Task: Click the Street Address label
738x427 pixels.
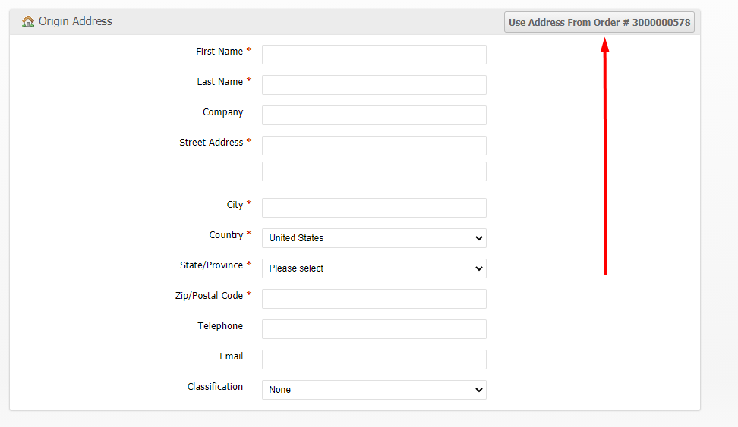Action: [211, 143]
